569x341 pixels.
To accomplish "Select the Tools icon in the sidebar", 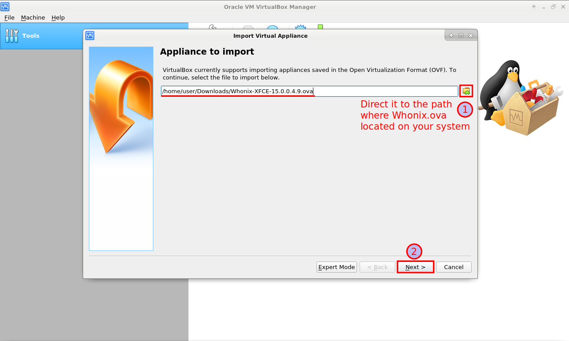I will pos(12,36).
